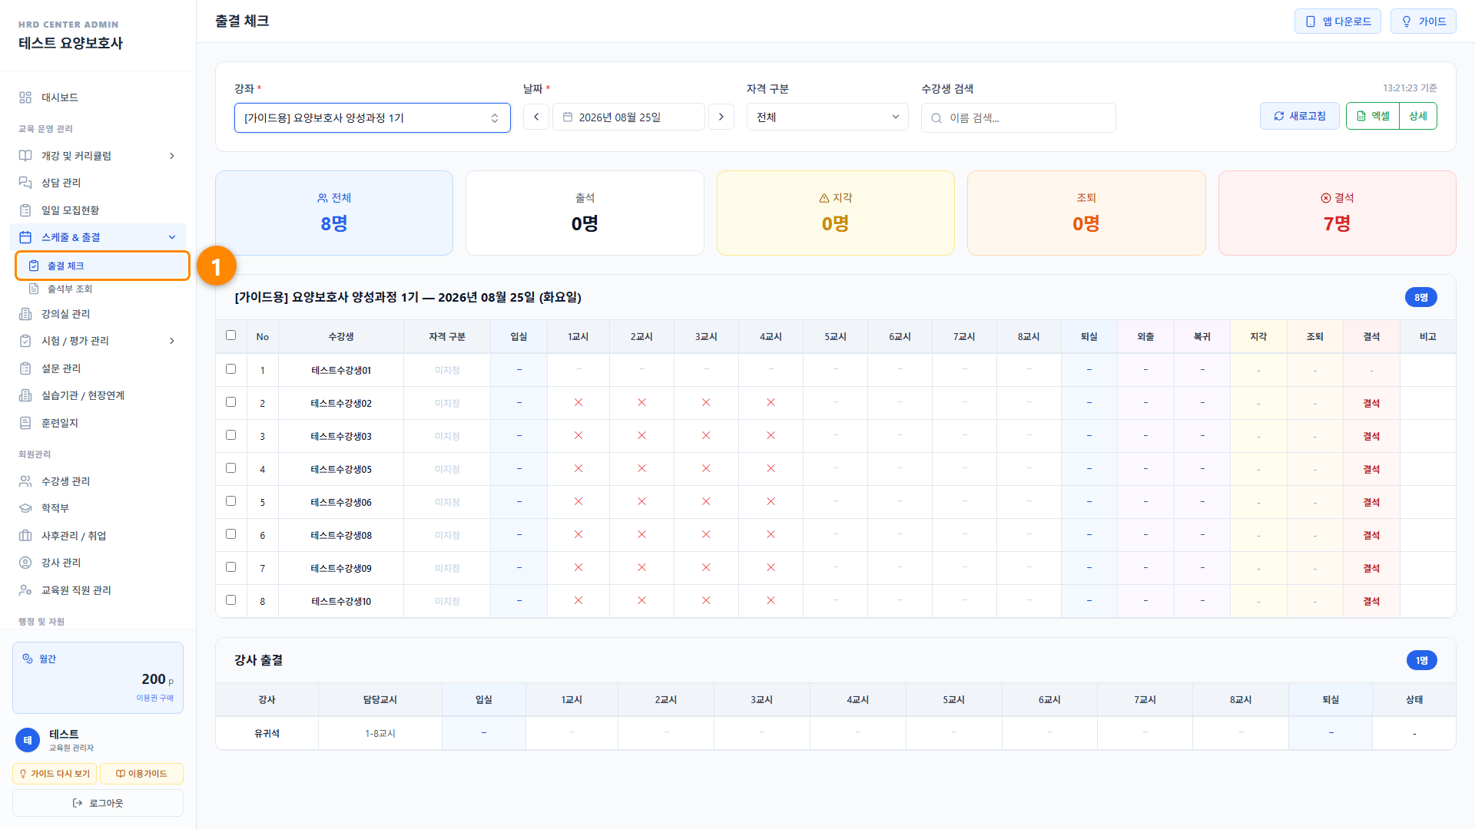Click the 결석 status for 테스트수강생10

click(1371, 601)
